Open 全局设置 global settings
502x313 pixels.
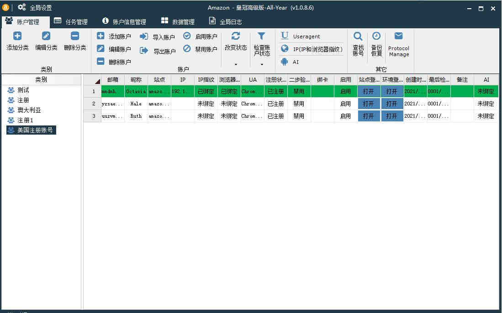[35, 7]
